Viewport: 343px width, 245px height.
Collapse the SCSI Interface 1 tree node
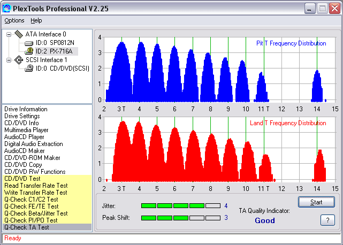pos(9,60)
